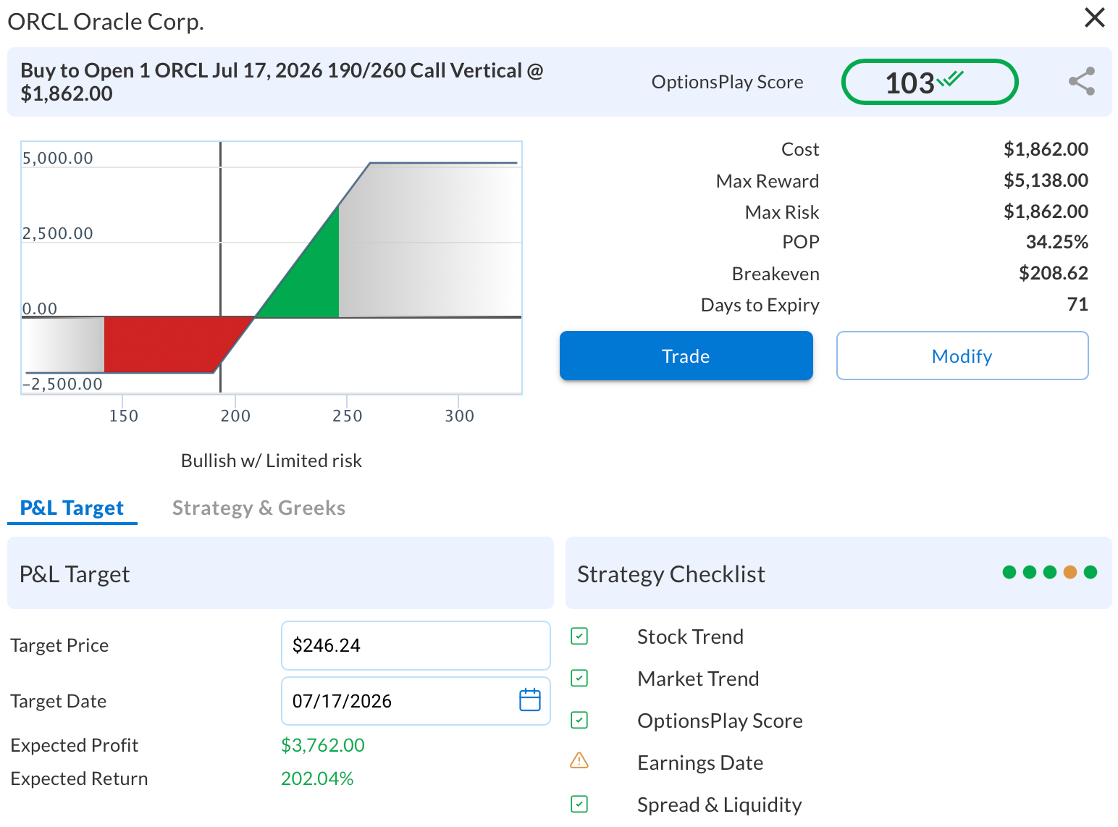The height and width of the screenshot is (827, 1118).
Task: Click the Max Reward value $5,138.00
Action: coord(1046,180)
